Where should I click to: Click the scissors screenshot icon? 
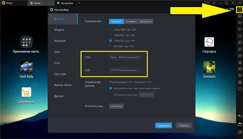(240, 62)
